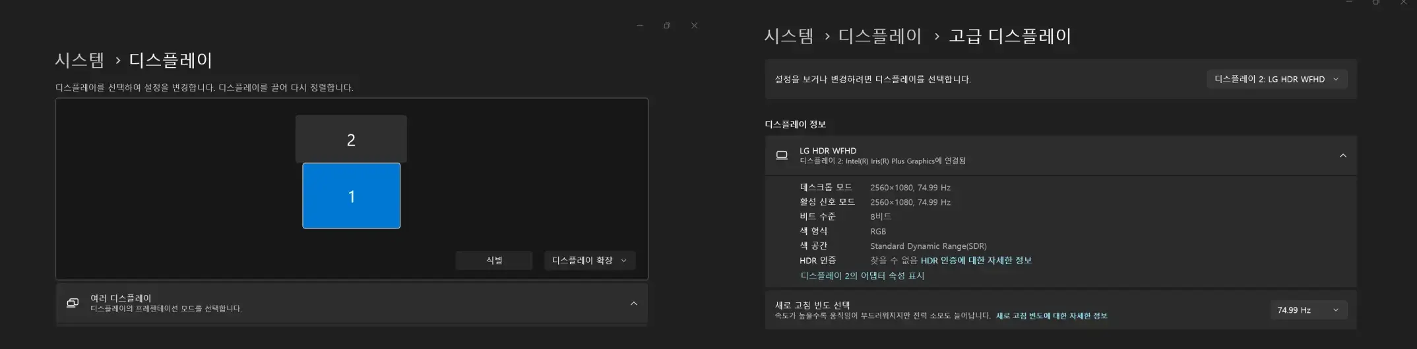This screenshot has width=1417, height=349.
Task: Click the HDR 인증 label
Action: (817, 261)
